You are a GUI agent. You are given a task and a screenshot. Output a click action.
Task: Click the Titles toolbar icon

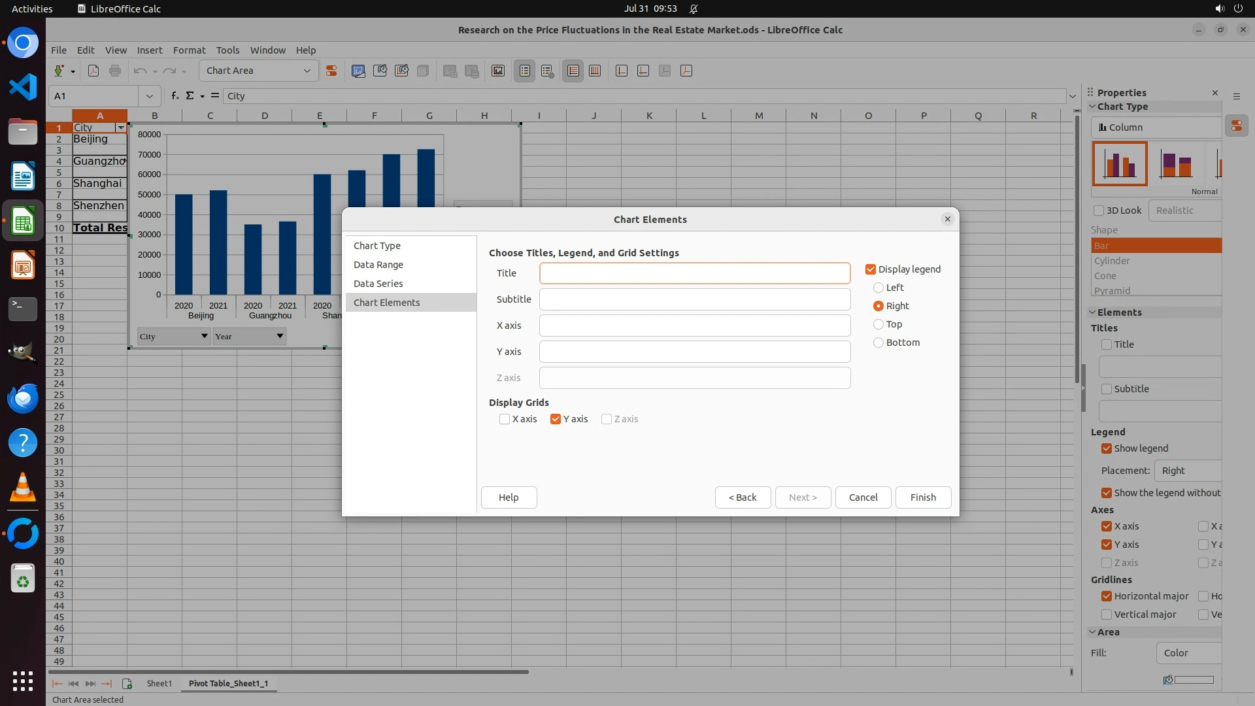click(498, 71)
